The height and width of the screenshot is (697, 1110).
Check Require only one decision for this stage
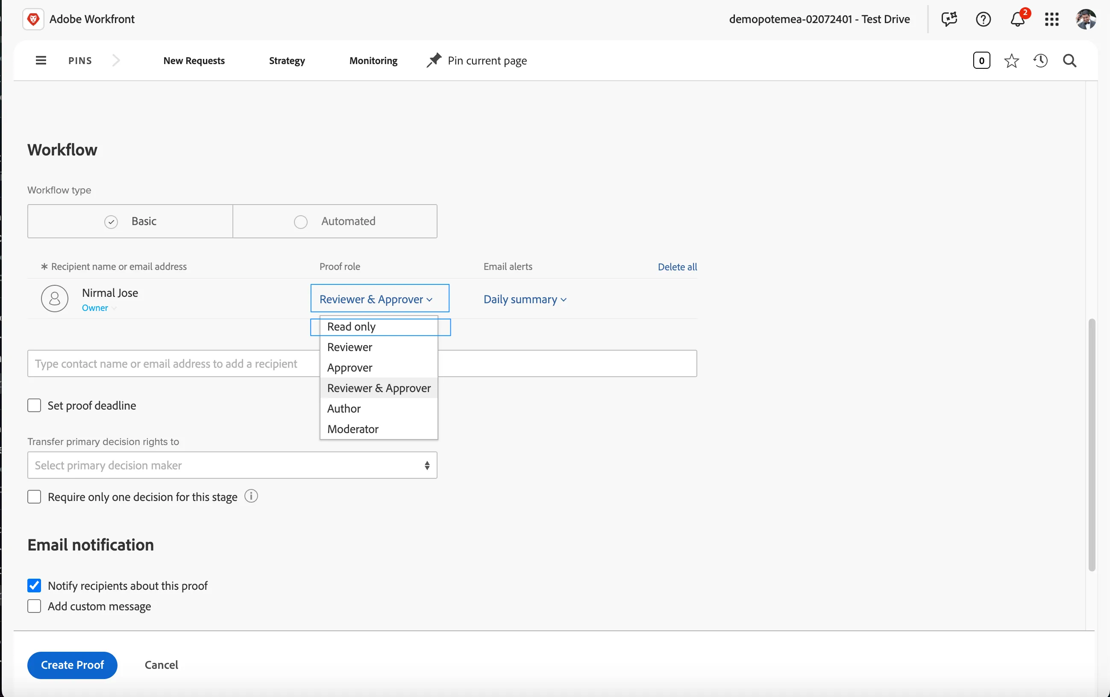tap(34, 497)
